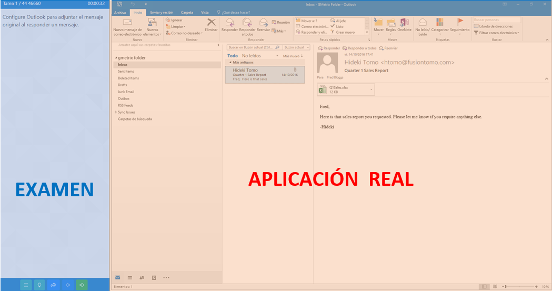Image resolution: width=552 pixels, height=291 pixels.
Task: Switch to the Vista tab
Action: pyautogui.click(x=205, y=12)
